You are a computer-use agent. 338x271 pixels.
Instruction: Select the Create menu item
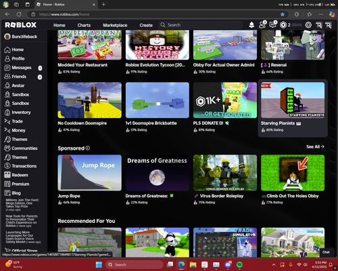(146, 25)
